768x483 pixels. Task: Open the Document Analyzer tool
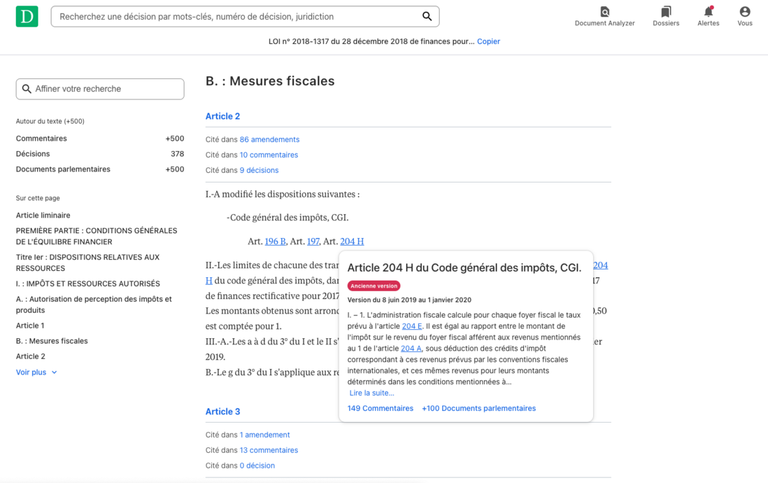[x=604, y=16]
